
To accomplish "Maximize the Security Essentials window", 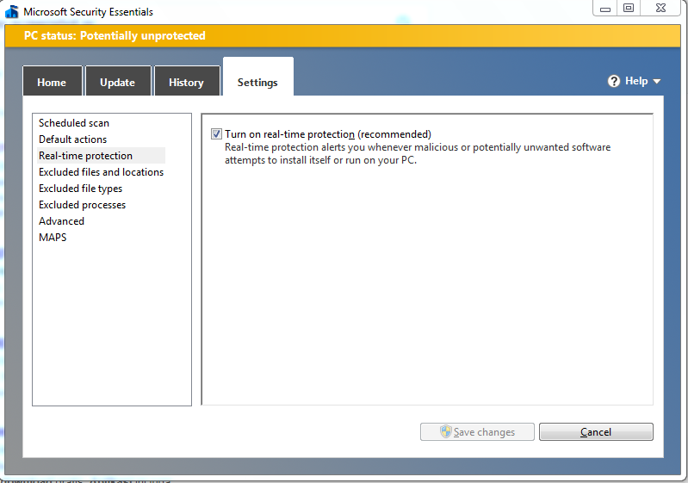I will point(629,8).
